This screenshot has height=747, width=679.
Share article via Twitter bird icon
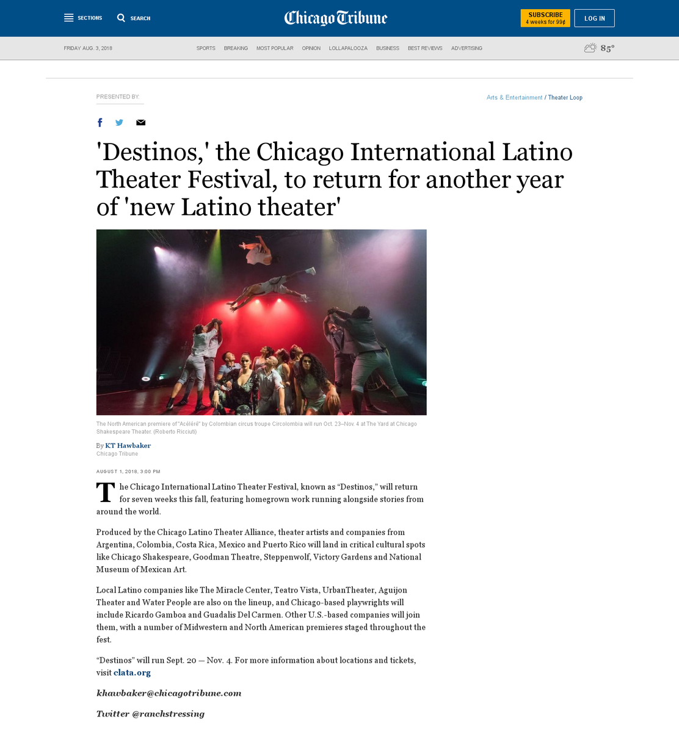(x=119, y=122)
